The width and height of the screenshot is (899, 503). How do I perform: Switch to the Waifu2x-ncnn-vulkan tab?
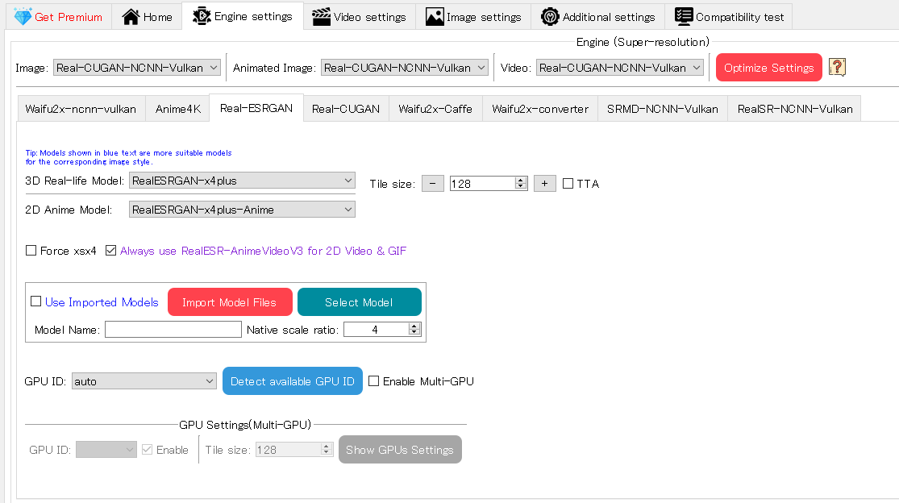[81, 109]
